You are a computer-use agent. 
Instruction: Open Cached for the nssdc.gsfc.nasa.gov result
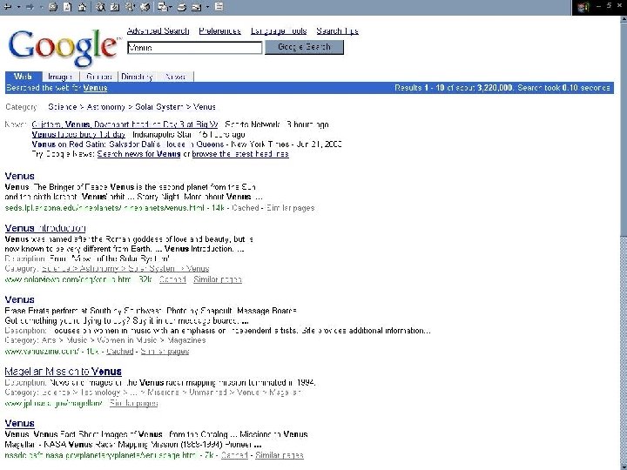(x=234, y=455)
